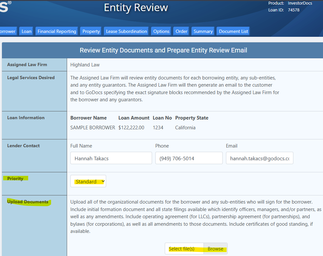Go to the Property tab

pyautogui.click(x=91, y=31)
